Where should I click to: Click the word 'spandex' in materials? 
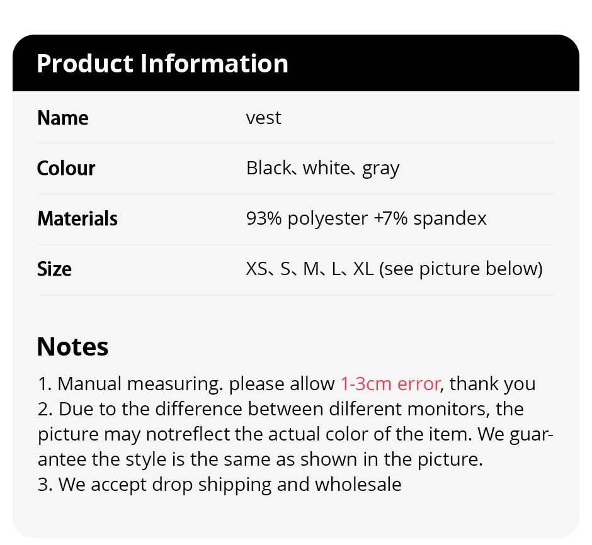tap(450, 219)
